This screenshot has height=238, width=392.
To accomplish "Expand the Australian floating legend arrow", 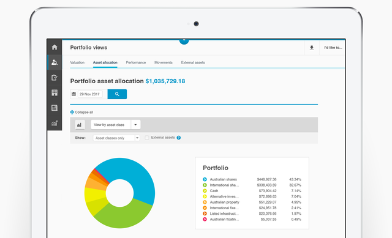I will [x=205, y=219].
